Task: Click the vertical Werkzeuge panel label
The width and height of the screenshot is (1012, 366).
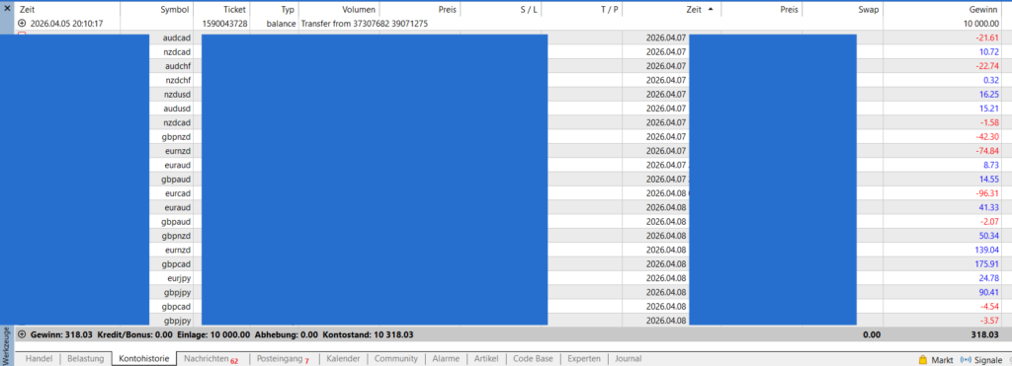Action: click(x=7, y=345)
